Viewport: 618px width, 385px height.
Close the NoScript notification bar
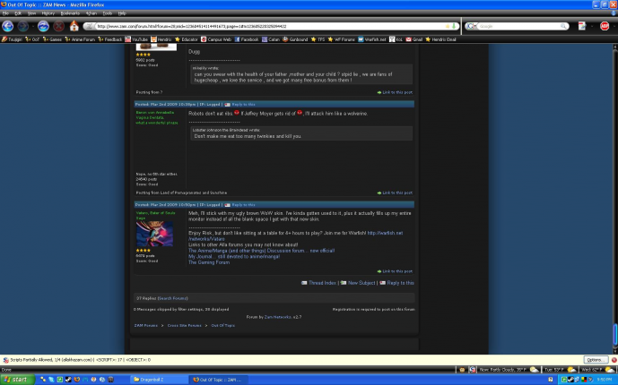coord(614,360)
